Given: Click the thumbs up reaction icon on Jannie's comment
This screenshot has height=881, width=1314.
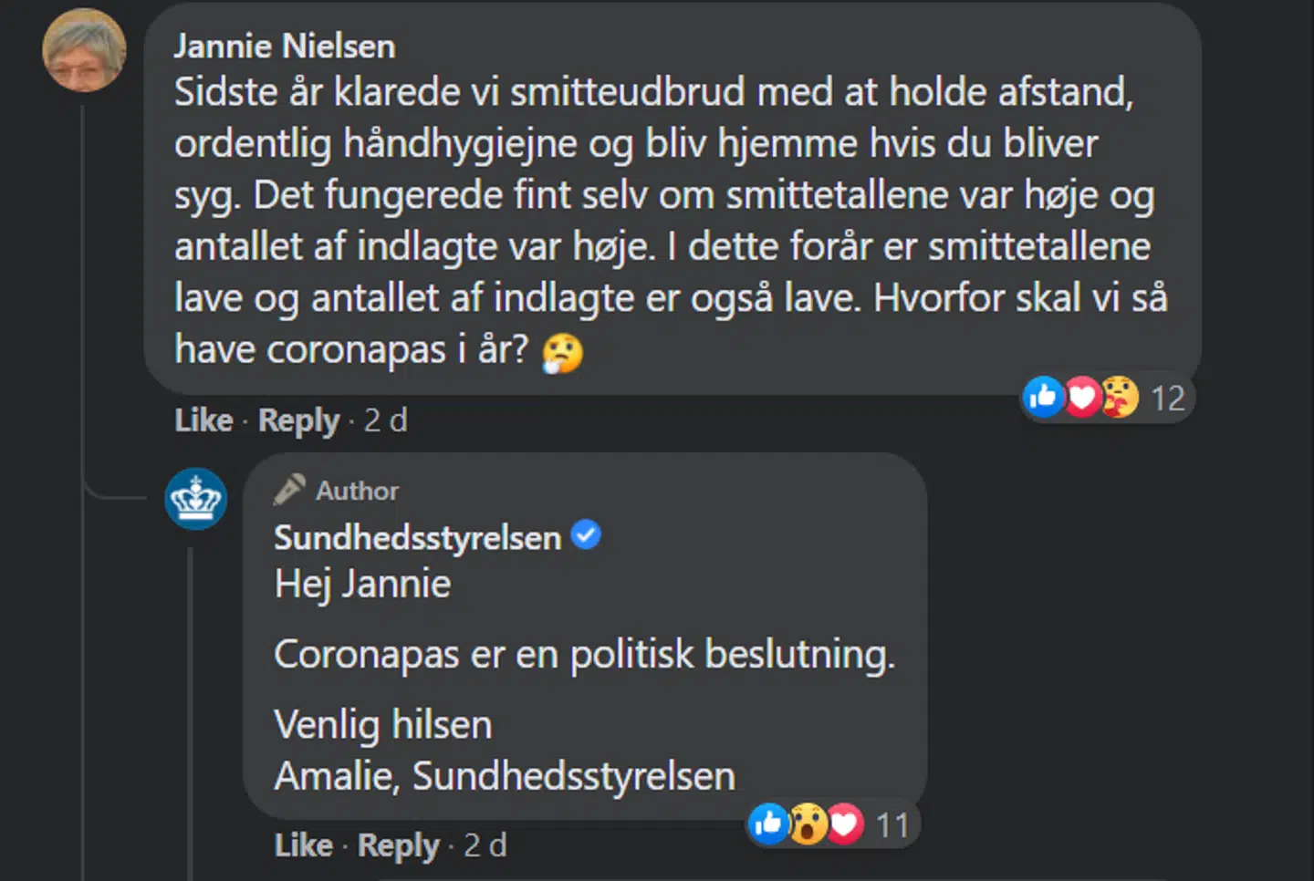Looking at the screenshot, I should (x=1043, y=398).
